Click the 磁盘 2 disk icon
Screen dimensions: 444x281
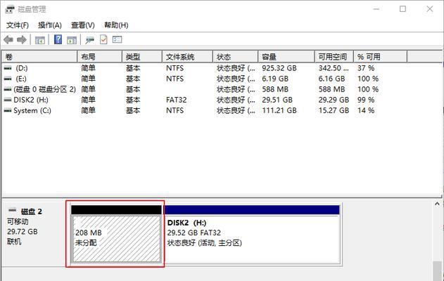12,210
